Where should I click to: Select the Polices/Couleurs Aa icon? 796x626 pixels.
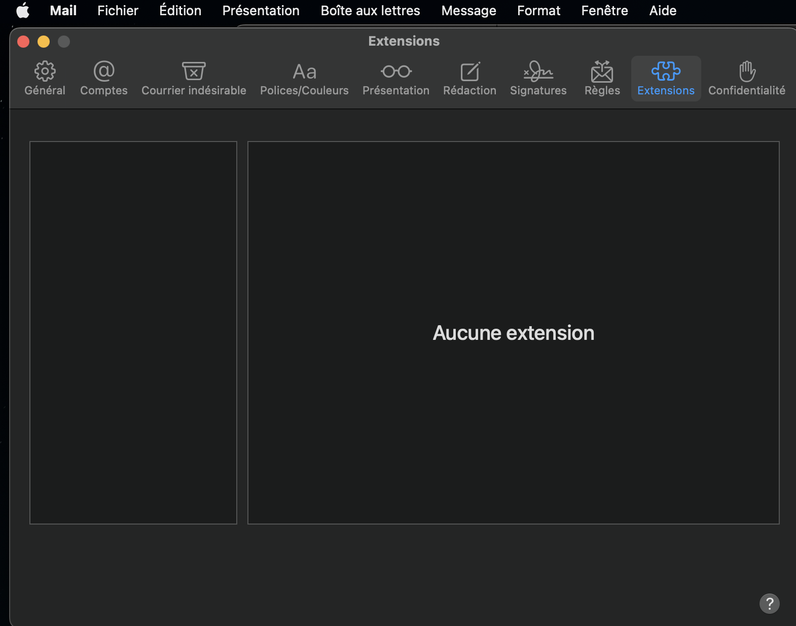[304, 79]
